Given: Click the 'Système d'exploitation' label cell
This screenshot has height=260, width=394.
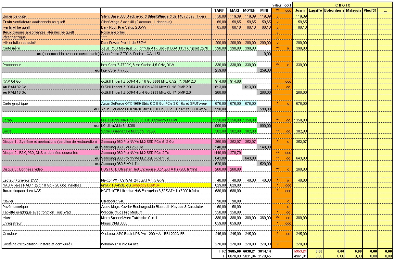Looking at the screenshot, I should click(x=51, y=244).
